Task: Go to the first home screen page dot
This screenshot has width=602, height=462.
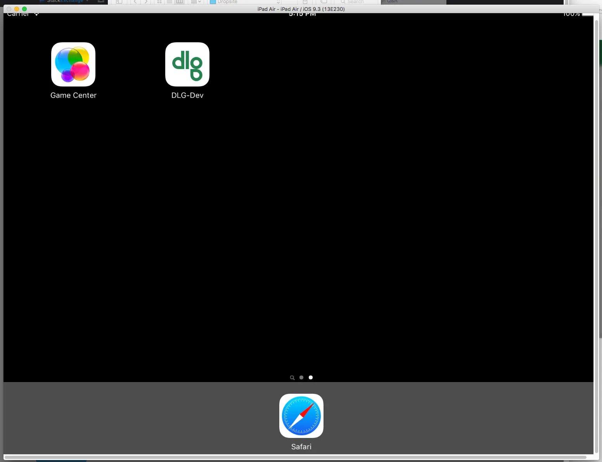Action: (x=301, y=377)
